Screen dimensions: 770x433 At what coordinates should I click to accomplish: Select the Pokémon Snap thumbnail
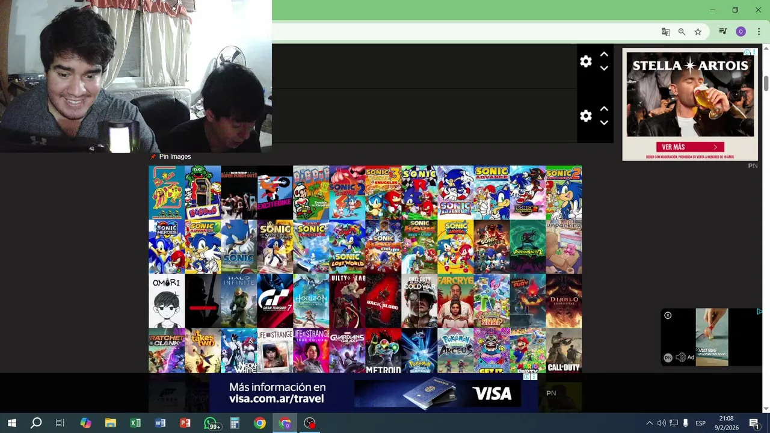click(x=491, y=301)
